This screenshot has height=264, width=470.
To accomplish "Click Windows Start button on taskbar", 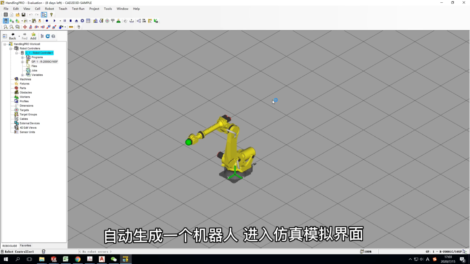I will [x=6, y=259].
